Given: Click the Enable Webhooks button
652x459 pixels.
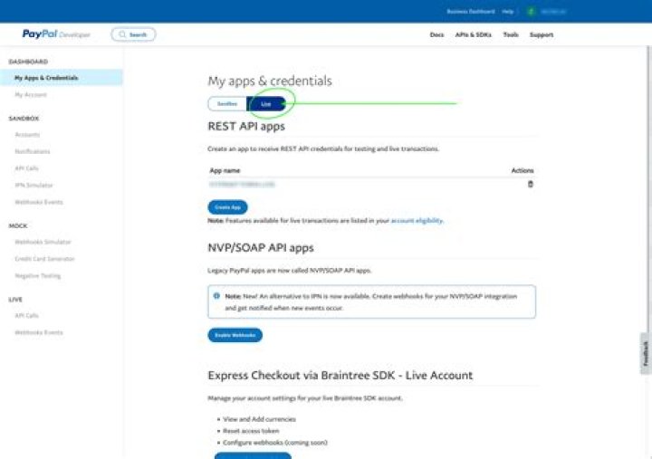Looking at the screenshot, I should tap(235, 335).
